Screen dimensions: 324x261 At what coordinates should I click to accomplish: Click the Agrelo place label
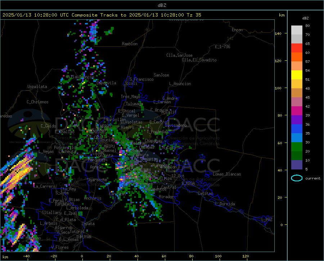(96, 167)
